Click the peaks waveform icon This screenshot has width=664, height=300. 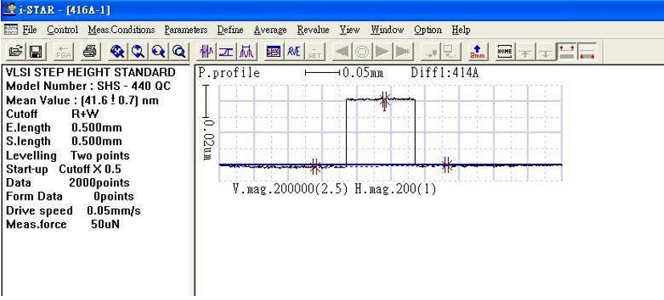246,51
